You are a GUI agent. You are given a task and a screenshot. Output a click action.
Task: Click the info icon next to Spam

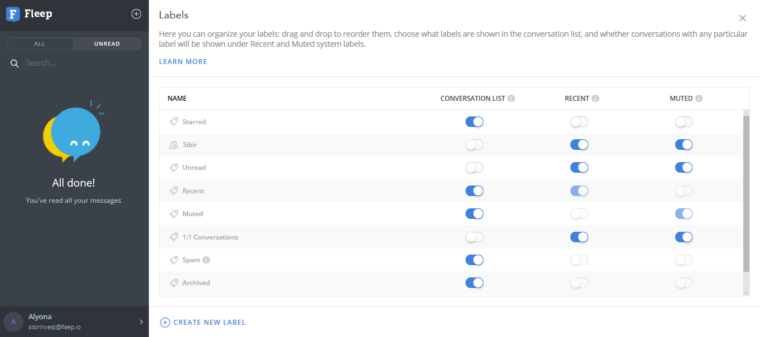[x=206, y=260]
